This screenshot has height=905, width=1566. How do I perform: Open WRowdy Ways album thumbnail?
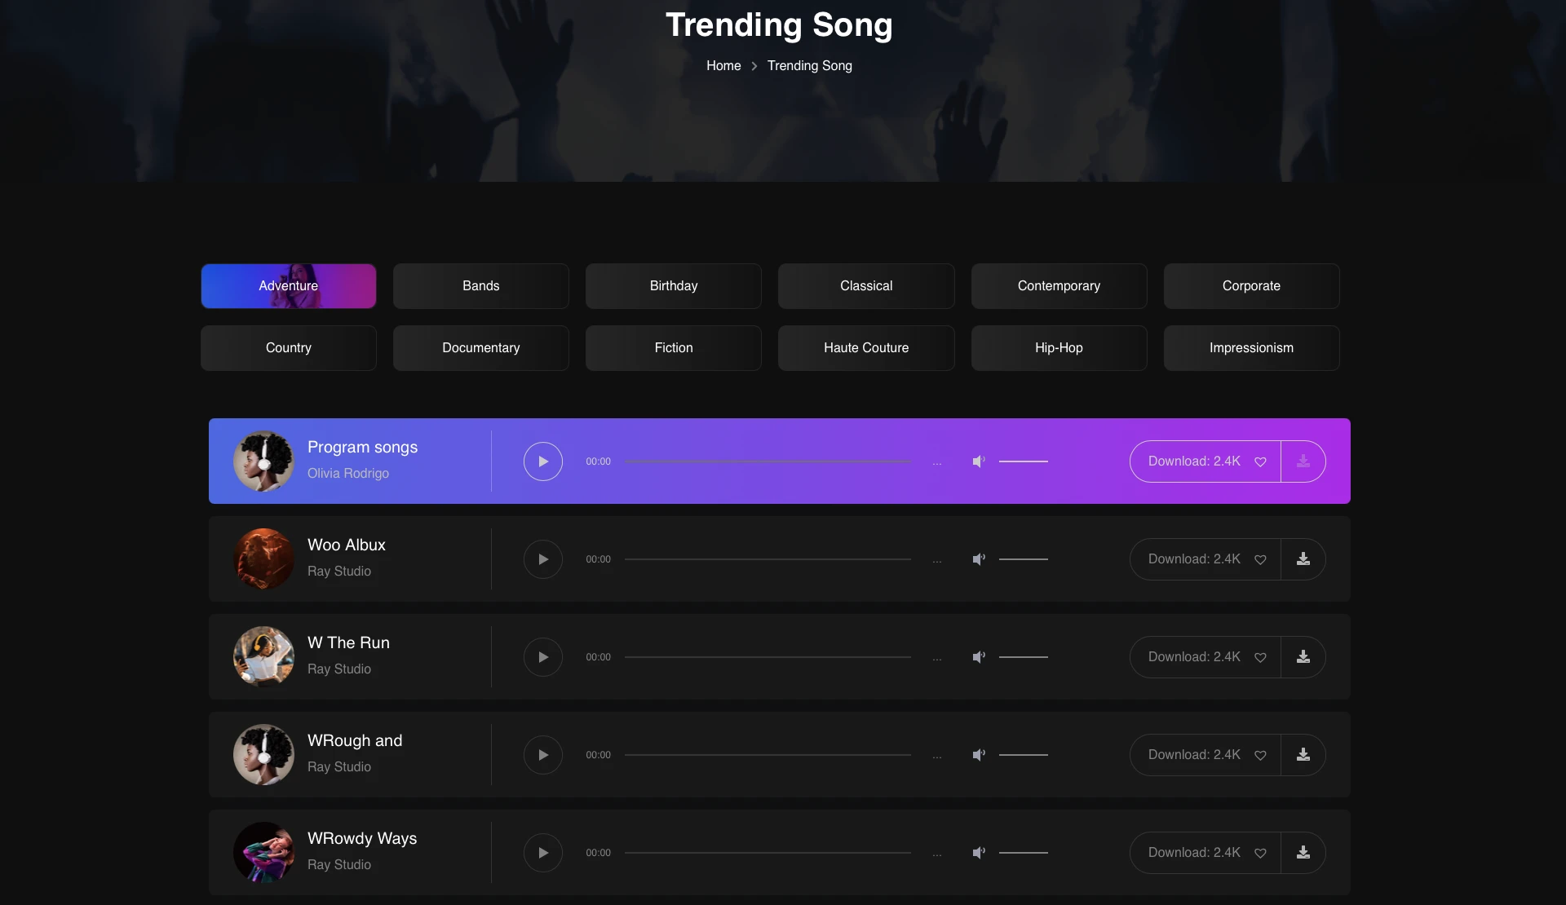click(263, 853)
